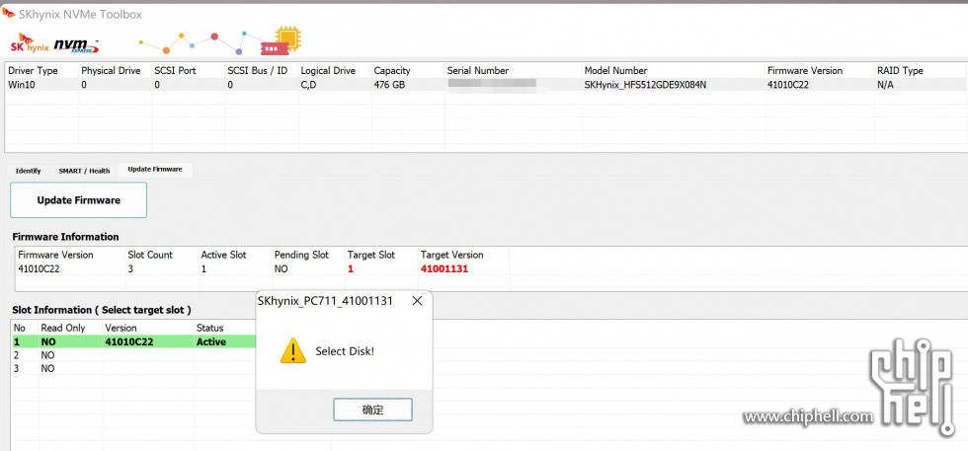Click the Status column header in slot table
The width and height of the screenshot is (968, 451).
point(209,328)
